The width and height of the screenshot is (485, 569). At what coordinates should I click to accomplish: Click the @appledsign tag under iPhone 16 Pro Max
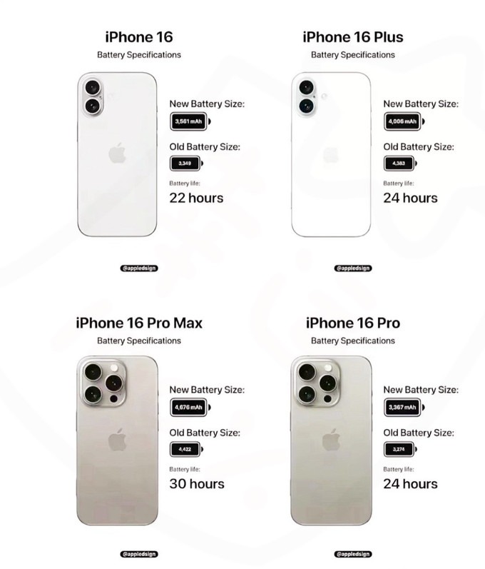(139, 554)
